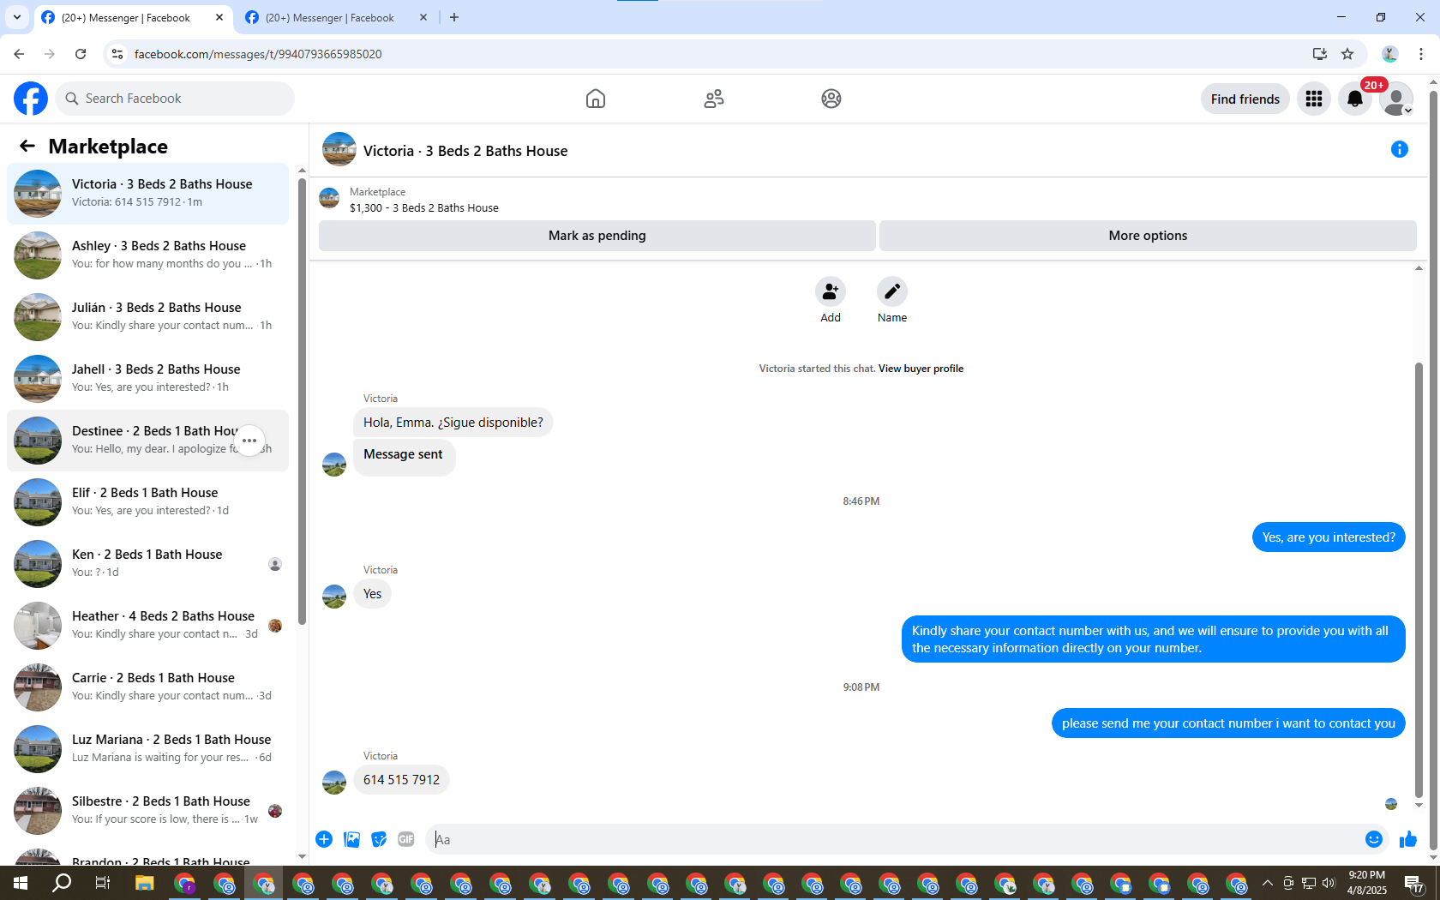
Task: Click the conversation list scrollbar
Action: tap(302, 400)
